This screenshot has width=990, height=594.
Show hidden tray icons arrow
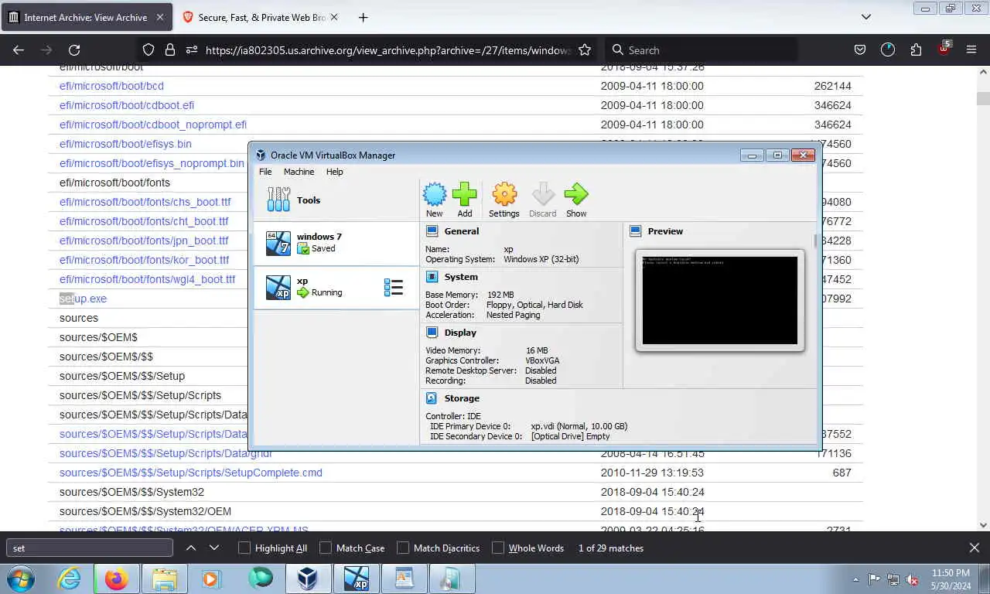click(855, 579)
